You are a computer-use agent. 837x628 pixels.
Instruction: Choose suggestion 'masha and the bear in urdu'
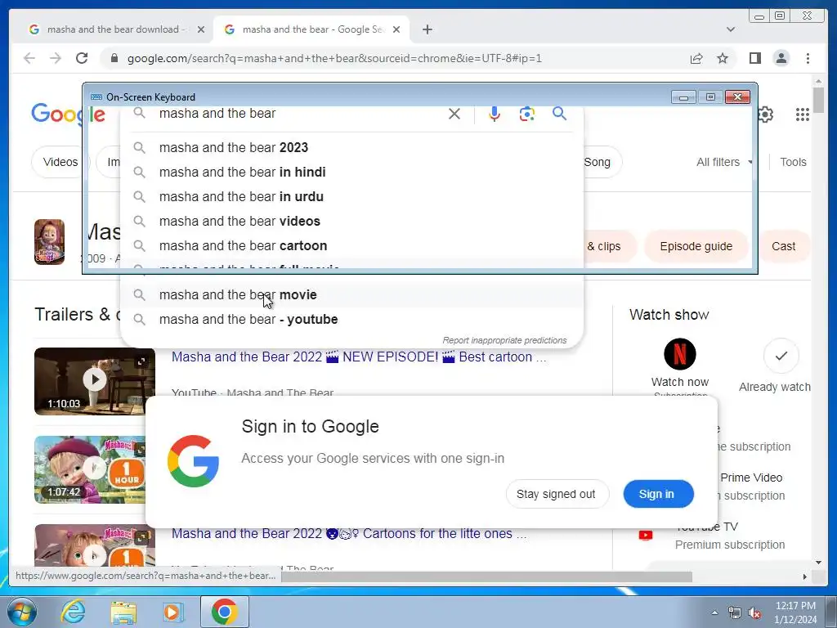(x=352, y=196)
